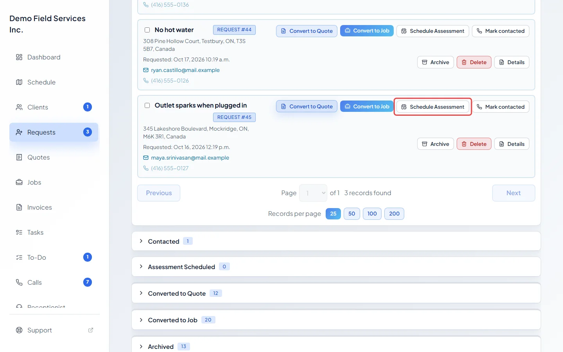Expand the Assessment Scheduled section
563x352 pixels.
(336, 267)
